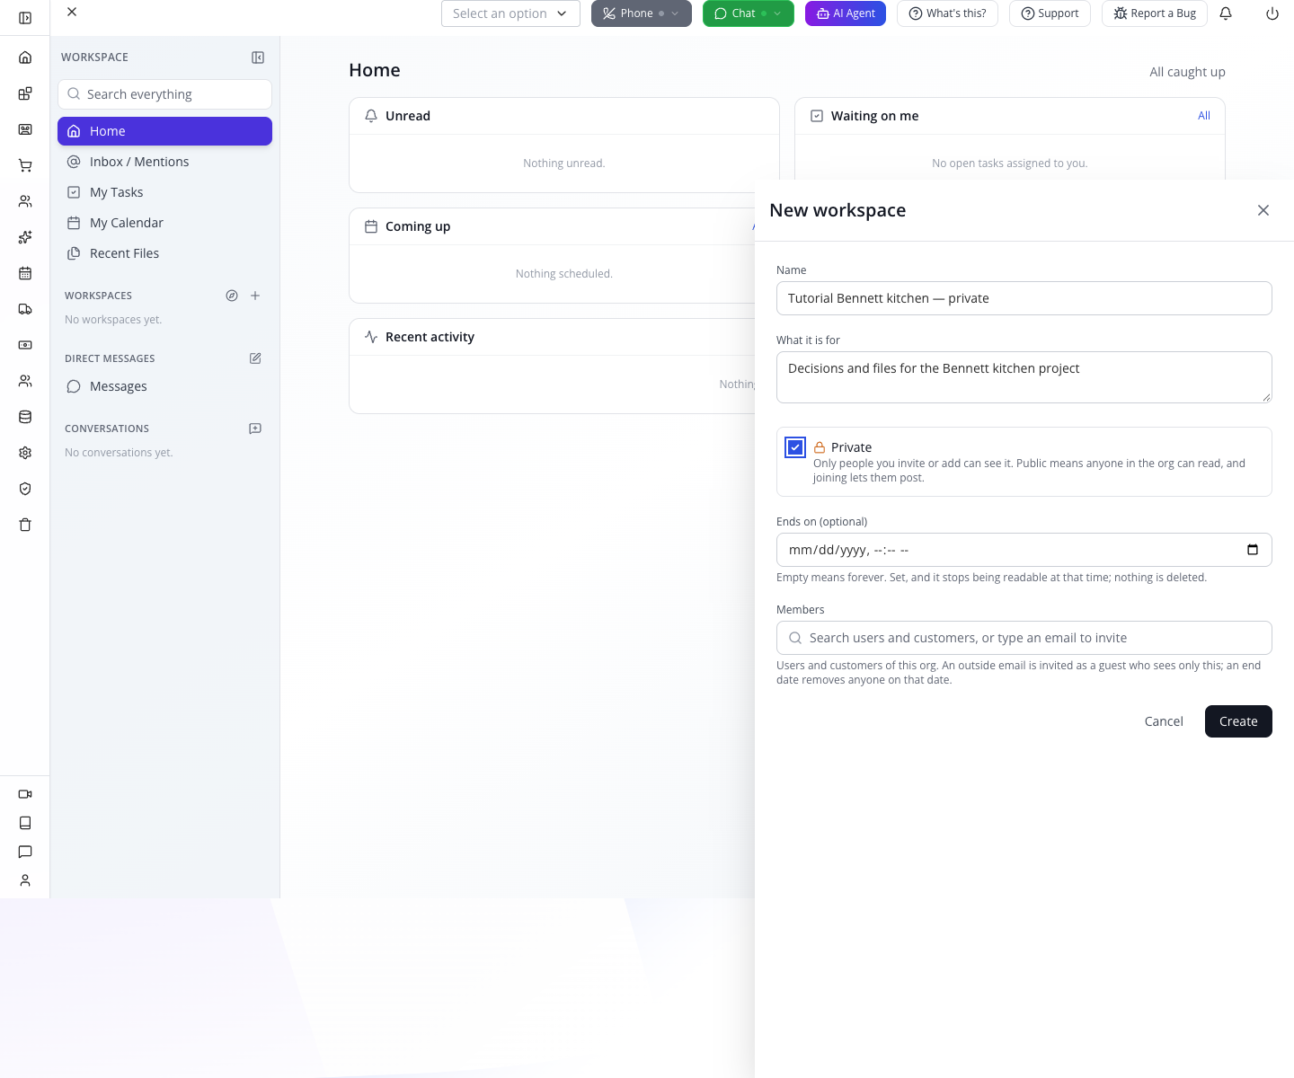Add a workspace with the plus icon
The image size is (1294, 1078).
point(255,296)
